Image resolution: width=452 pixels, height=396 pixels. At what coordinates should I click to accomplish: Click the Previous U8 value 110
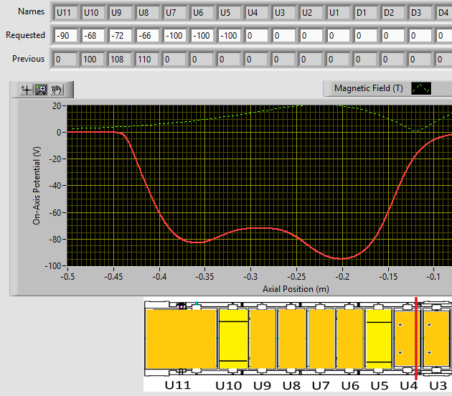tap(146, 59)
